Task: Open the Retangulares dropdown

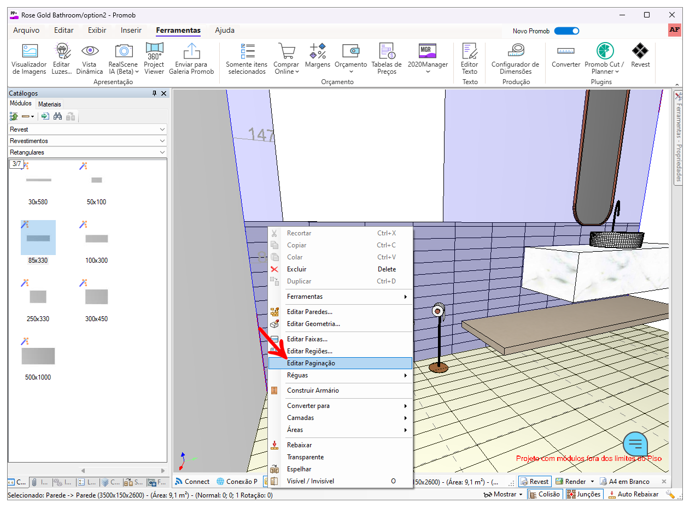Action: [87, 152]
